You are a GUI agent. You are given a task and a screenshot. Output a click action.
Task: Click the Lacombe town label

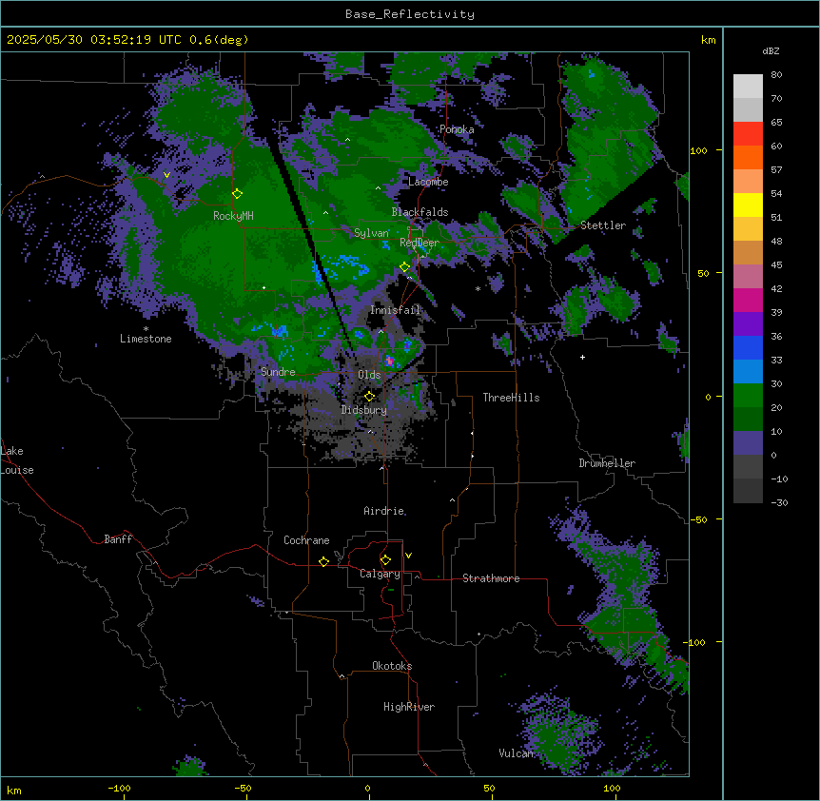point(428,182)
